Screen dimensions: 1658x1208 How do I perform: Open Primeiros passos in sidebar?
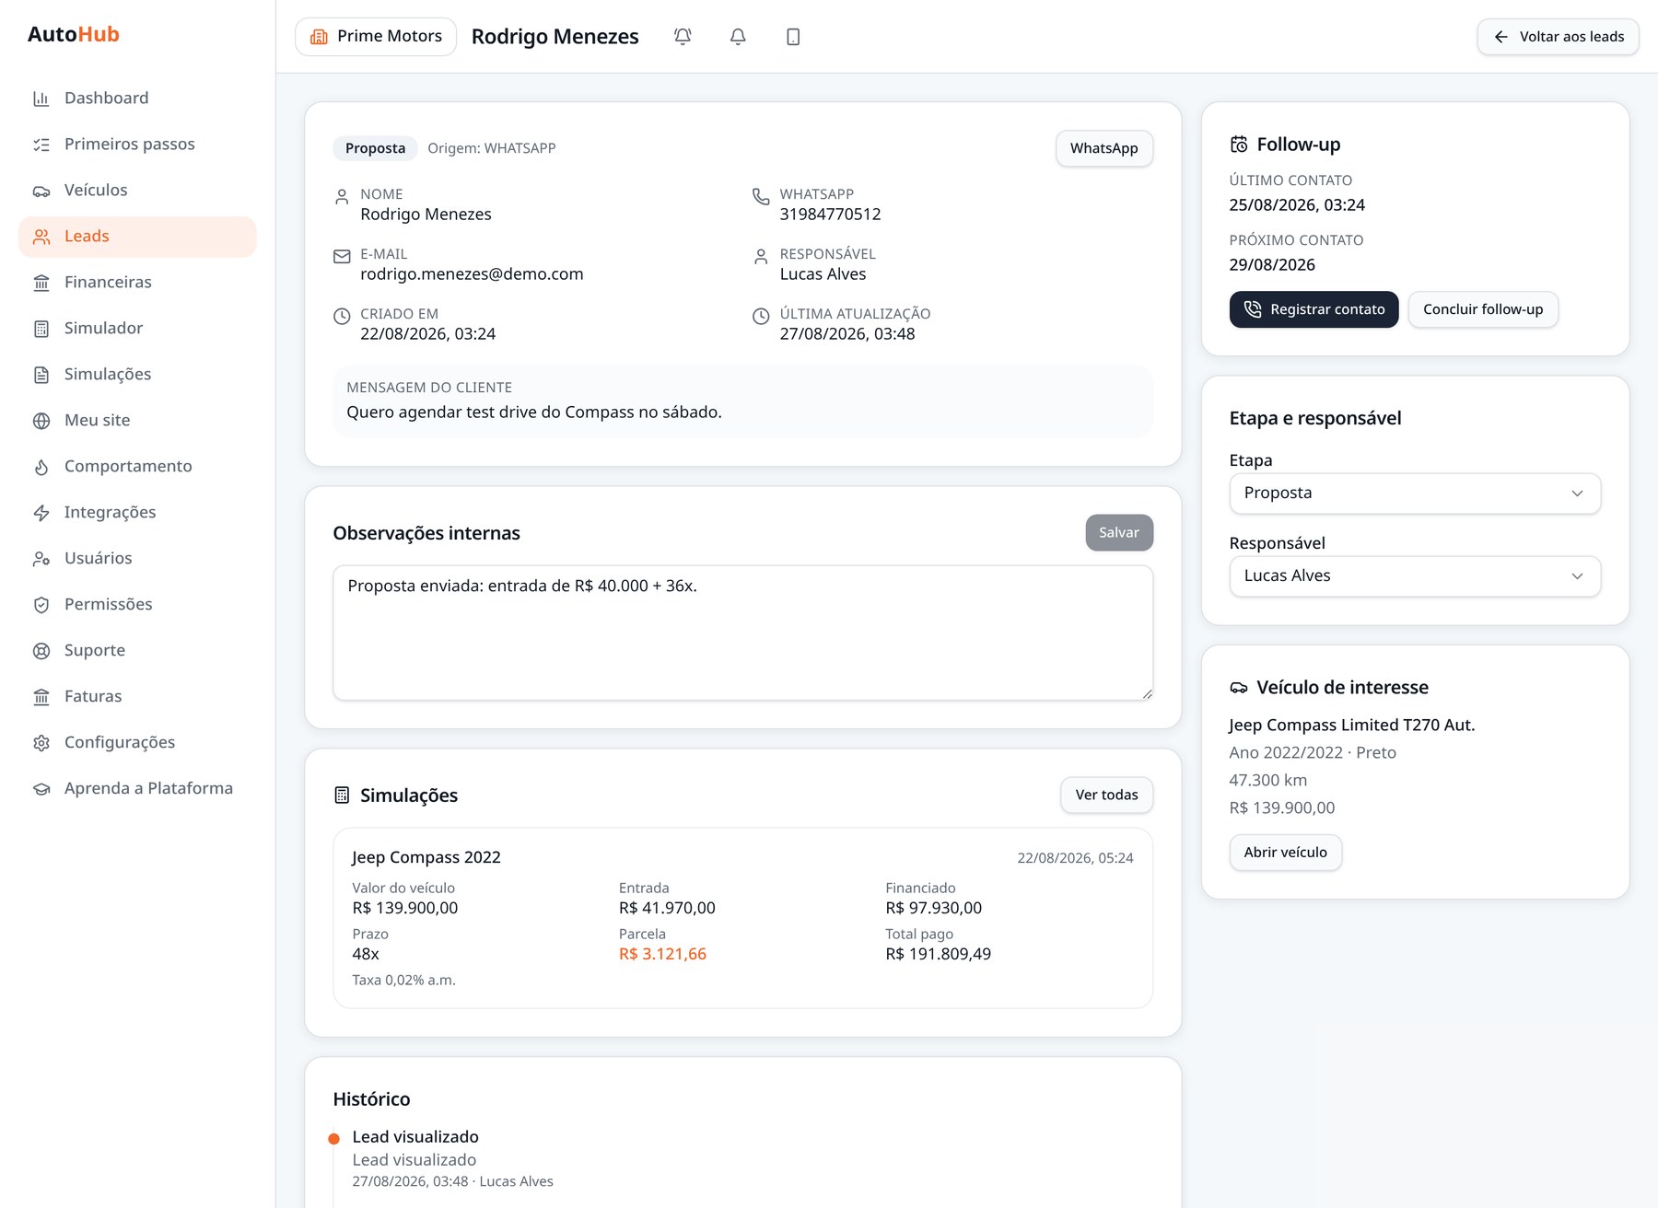click(x=137, y=145)
